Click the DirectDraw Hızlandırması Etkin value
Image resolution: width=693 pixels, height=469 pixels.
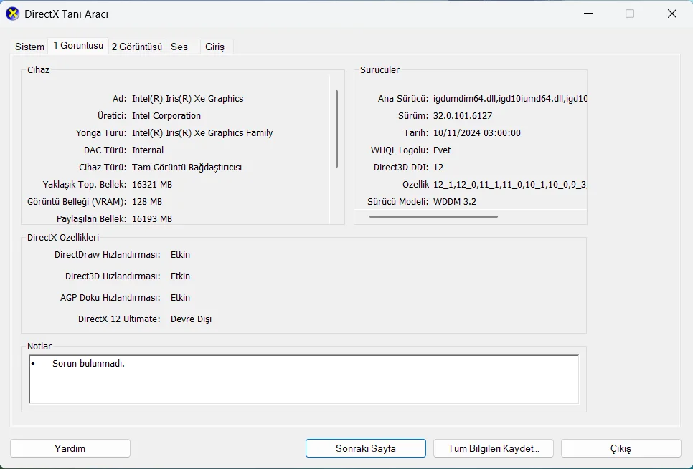coord(180,255)
